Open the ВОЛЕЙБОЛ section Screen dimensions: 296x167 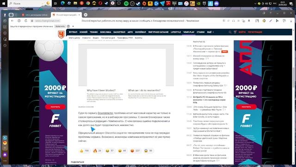(141, 32)
